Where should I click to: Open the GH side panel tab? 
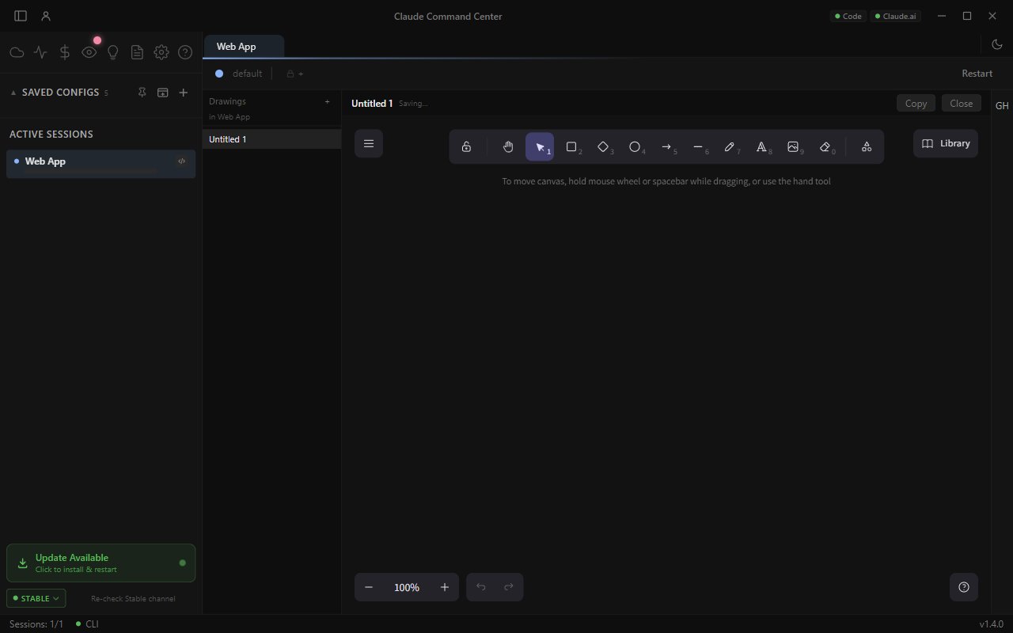pos(1002,106)
